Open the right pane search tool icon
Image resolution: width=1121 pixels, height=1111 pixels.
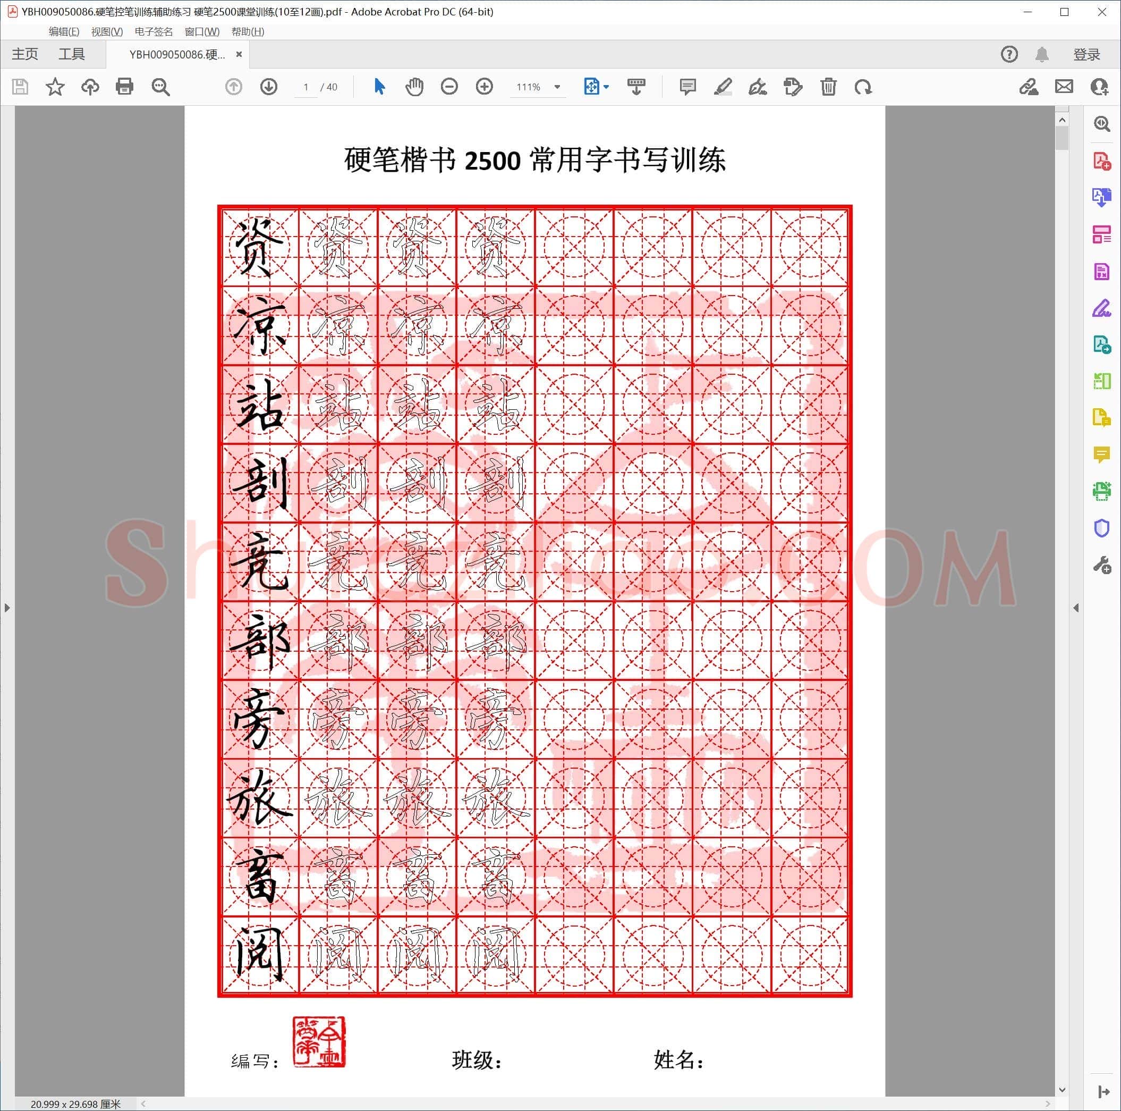[1102, 124]
